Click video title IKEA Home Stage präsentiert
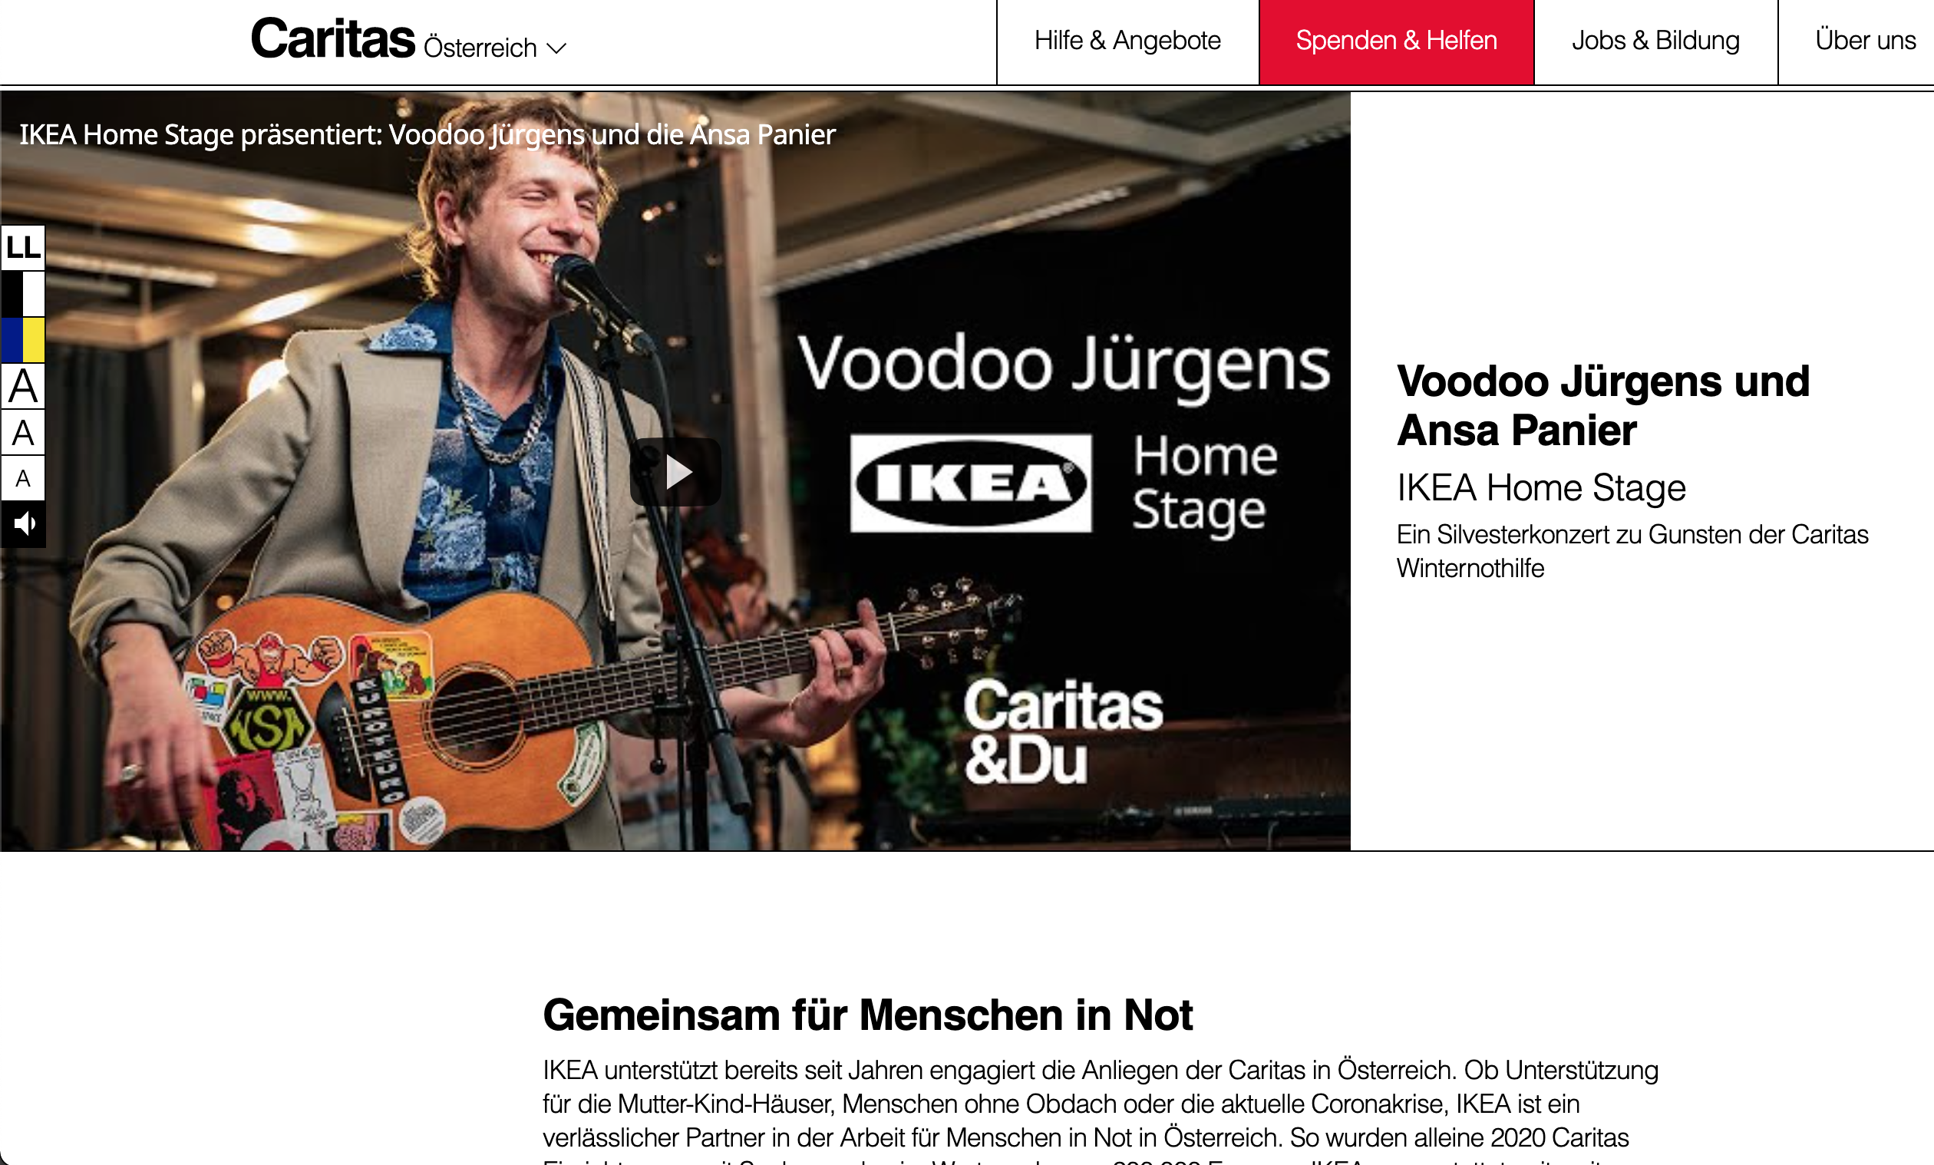 point(427,134)
